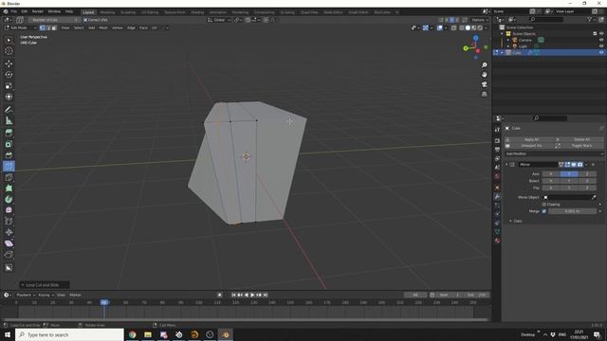Open the File menu
Viewport: 607px width, 341px height.
tap(14, 11)
